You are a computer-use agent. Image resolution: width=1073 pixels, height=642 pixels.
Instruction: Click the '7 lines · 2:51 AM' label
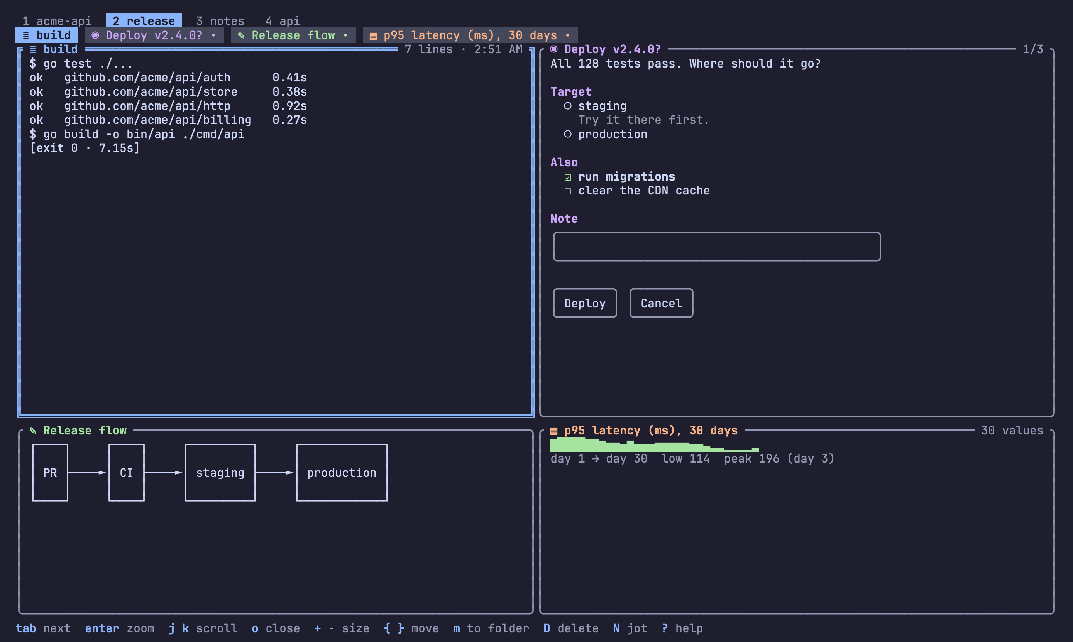(464, 49)
